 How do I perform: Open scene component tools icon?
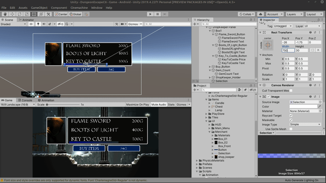point(116,24)
